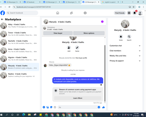The height and width of the screenshot is (117, 146).
Task: Choose a sticker icon in composer
Action: tap(51, 107)
